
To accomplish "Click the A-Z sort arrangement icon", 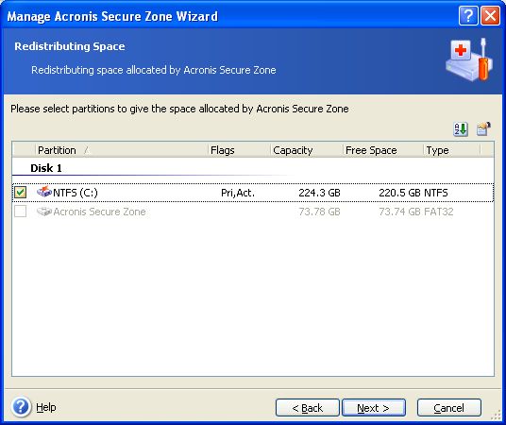I will click(461, 129).
